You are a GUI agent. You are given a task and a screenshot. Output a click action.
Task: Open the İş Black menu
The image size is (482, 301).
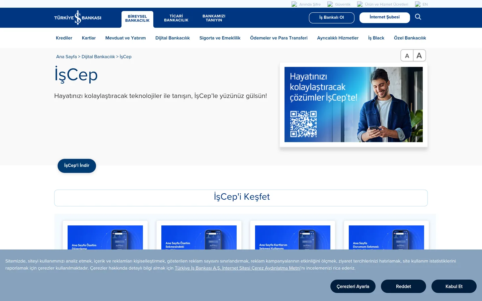point(376,38)
